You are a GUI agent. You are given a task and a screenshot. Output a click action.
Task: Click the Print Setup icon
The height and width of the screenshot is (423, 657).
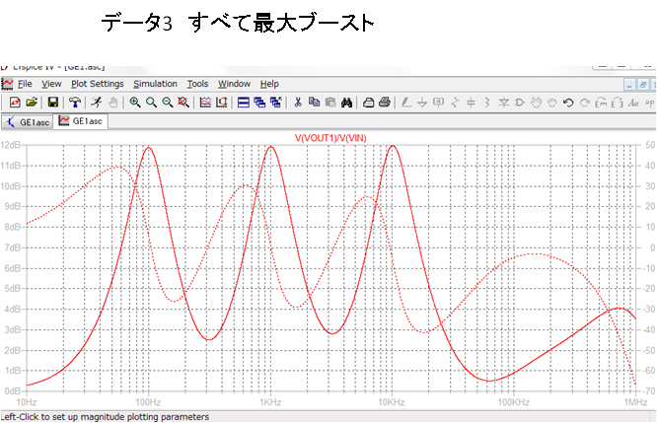[368, 103]
